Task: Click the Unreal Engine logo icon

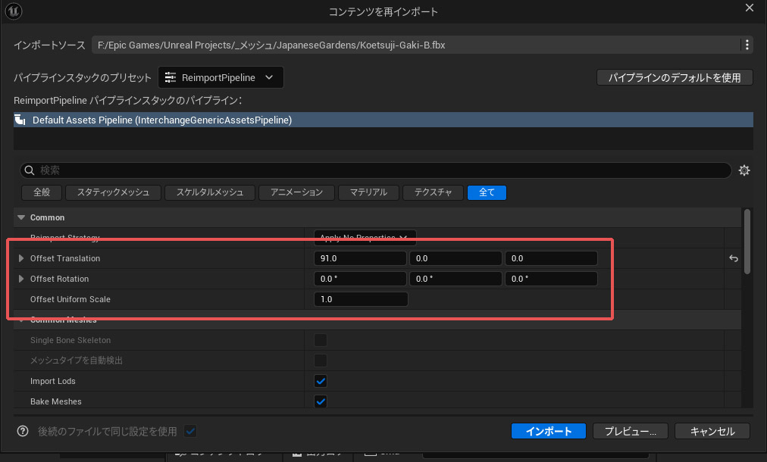Action: (13, 11)
